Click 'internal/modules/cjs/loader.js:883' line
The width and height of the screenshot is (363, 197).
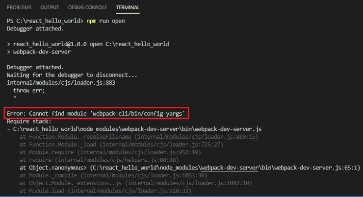(61, 83)
